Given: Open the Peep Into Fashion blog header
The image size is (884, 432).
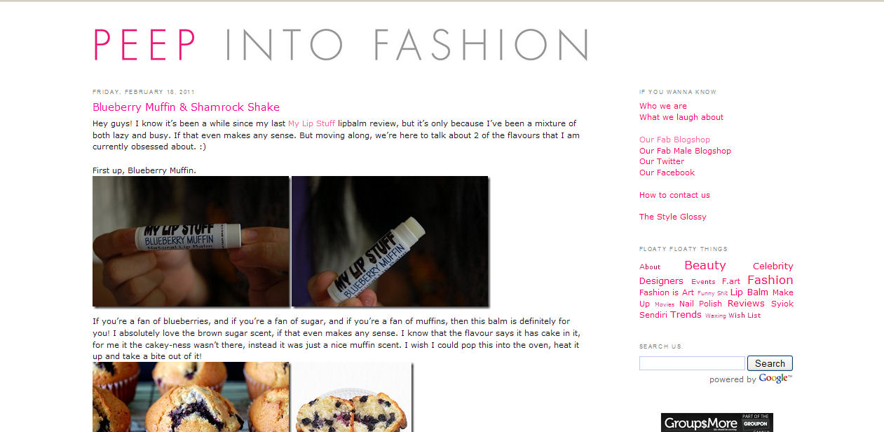Looking at the screenshot, I should [x=340, y=45].
